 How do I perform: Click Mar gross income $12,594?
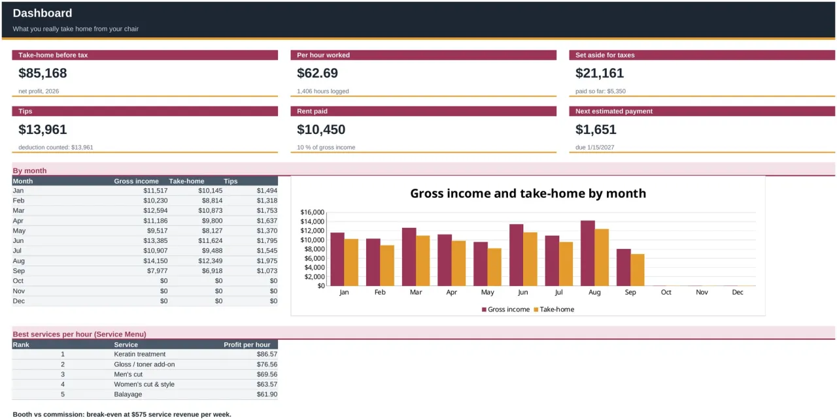[156, 211]
